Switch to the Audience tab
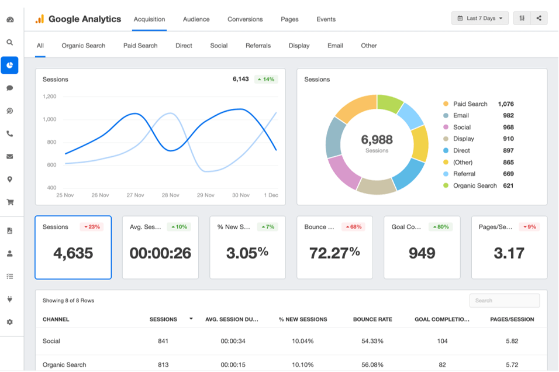This screenshot has width=559, height=372. 196,19
